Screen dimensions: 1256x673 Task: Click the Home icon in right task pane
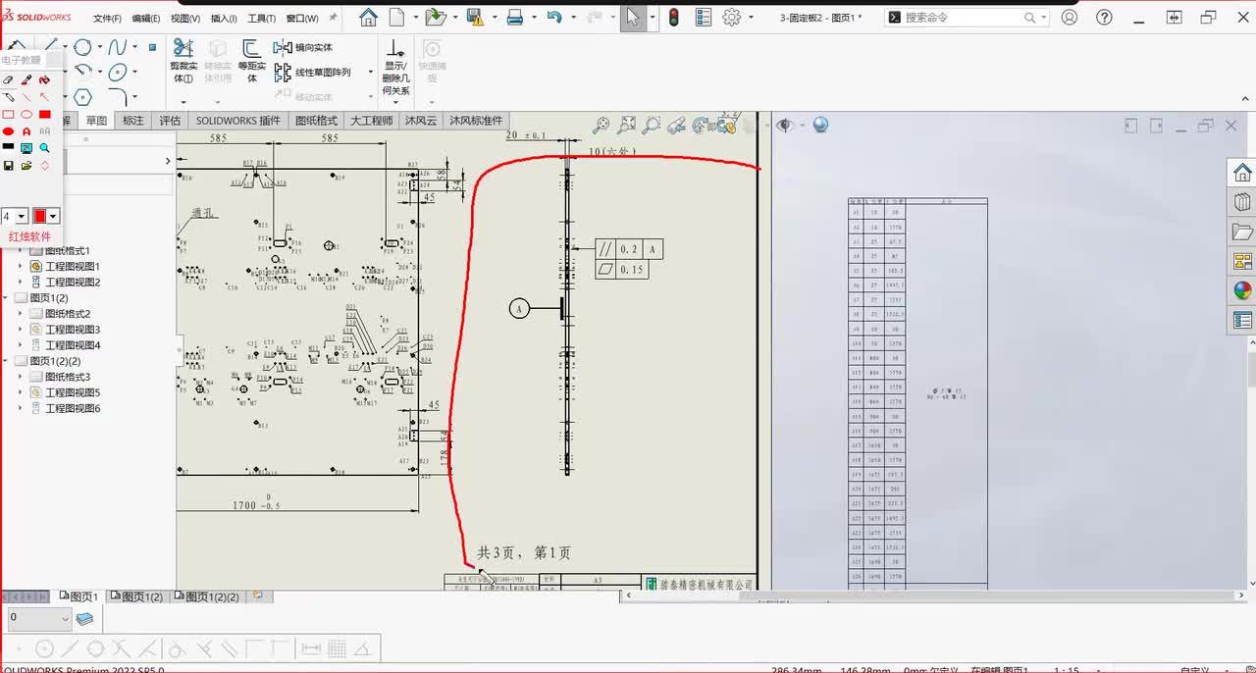point(1242,174)
